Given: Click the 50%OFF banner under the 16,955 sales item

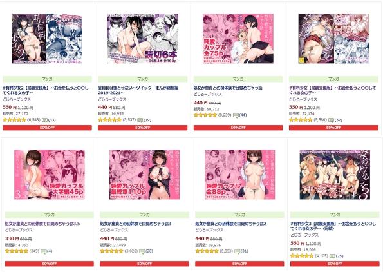Looking at the screenshot, I should (143, 128).
